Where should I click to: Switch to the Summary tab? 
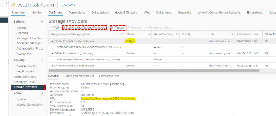point(18,13)
